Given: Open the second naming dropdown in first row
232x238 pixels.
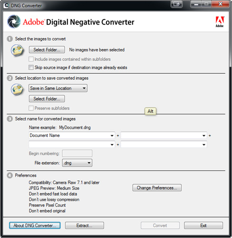Looking at the screenshot, I should (x=164, y=136).
